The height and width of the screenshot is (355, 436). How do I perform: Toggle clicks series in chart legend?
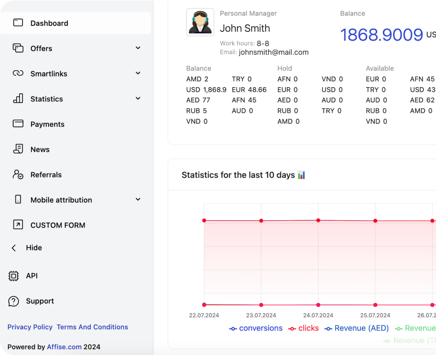click(303, 328)
